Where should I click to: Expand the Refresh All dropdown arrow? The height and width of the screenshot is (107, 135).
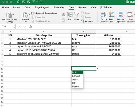coord(29,14)
